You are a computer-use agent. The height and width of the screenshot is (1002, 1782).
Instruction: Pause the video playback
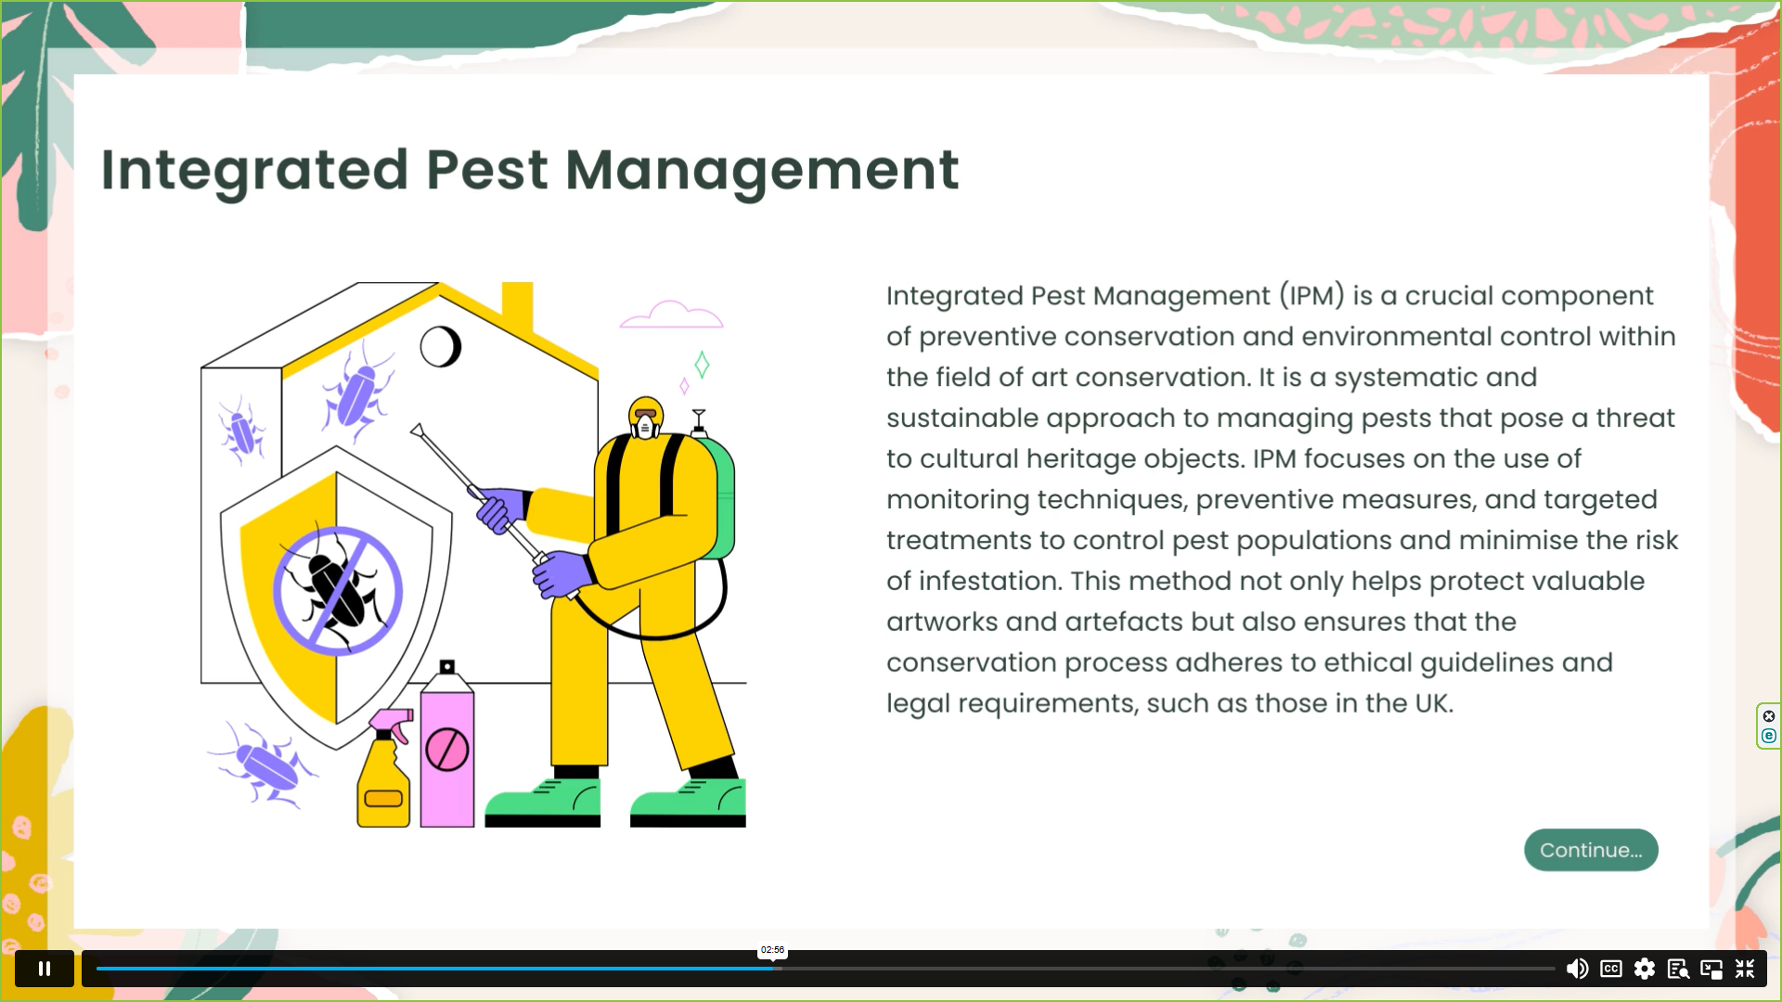(44, 969)
